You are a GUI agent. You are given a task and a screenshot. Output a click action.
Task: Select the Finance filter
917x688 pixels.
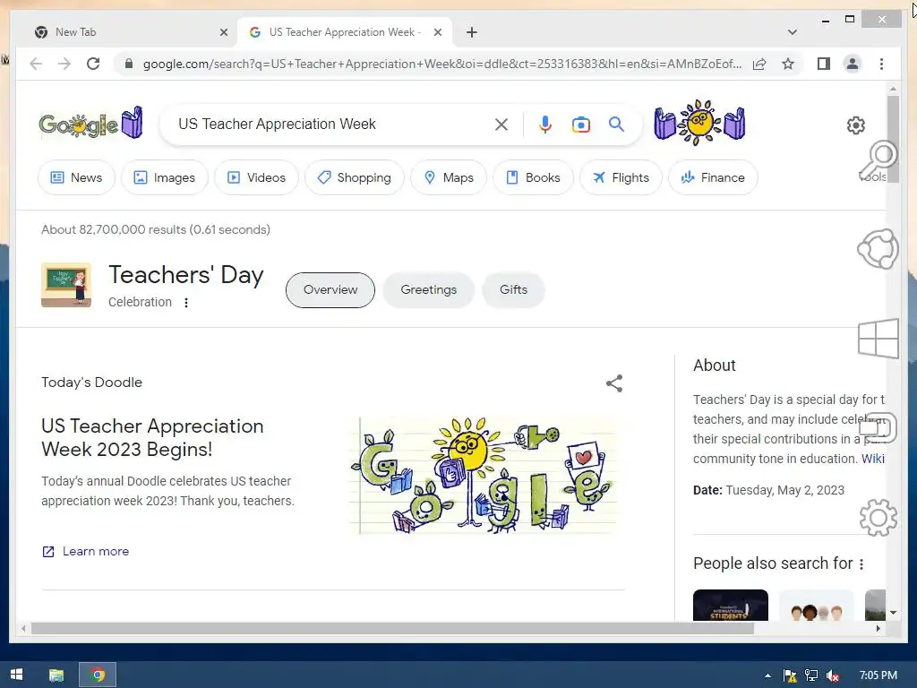coord(713,177)
